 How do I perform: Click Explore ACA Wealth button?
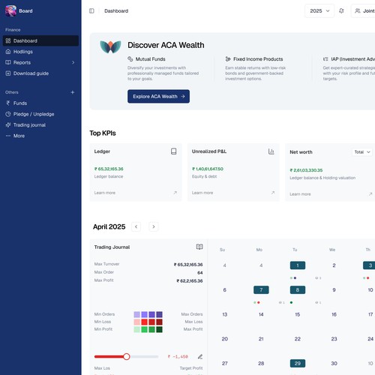(158, 96)
